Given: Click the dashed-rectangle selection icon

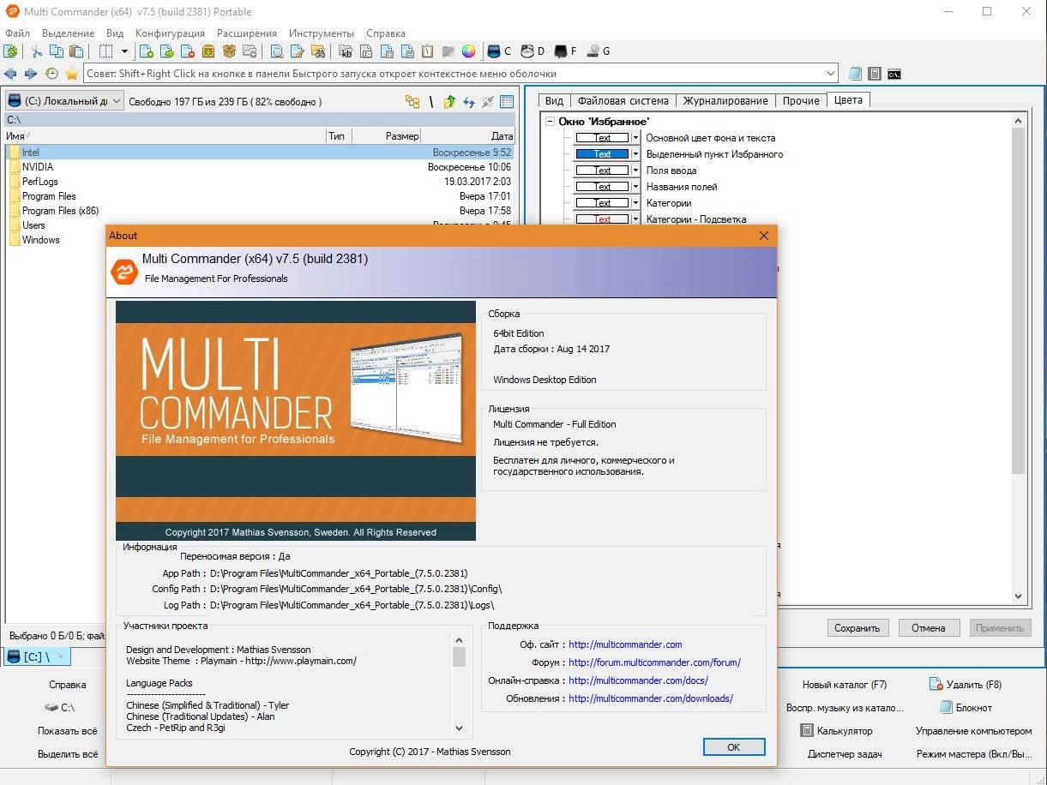Looking at the screenshot, I should click(105, 51).
